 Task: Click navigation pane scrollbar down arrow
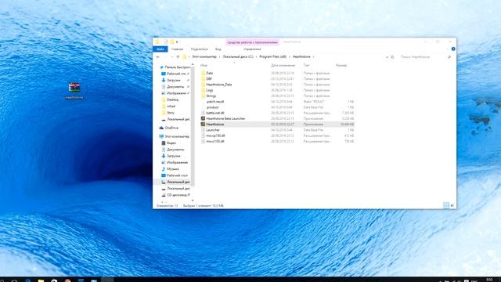pos(193,201)
